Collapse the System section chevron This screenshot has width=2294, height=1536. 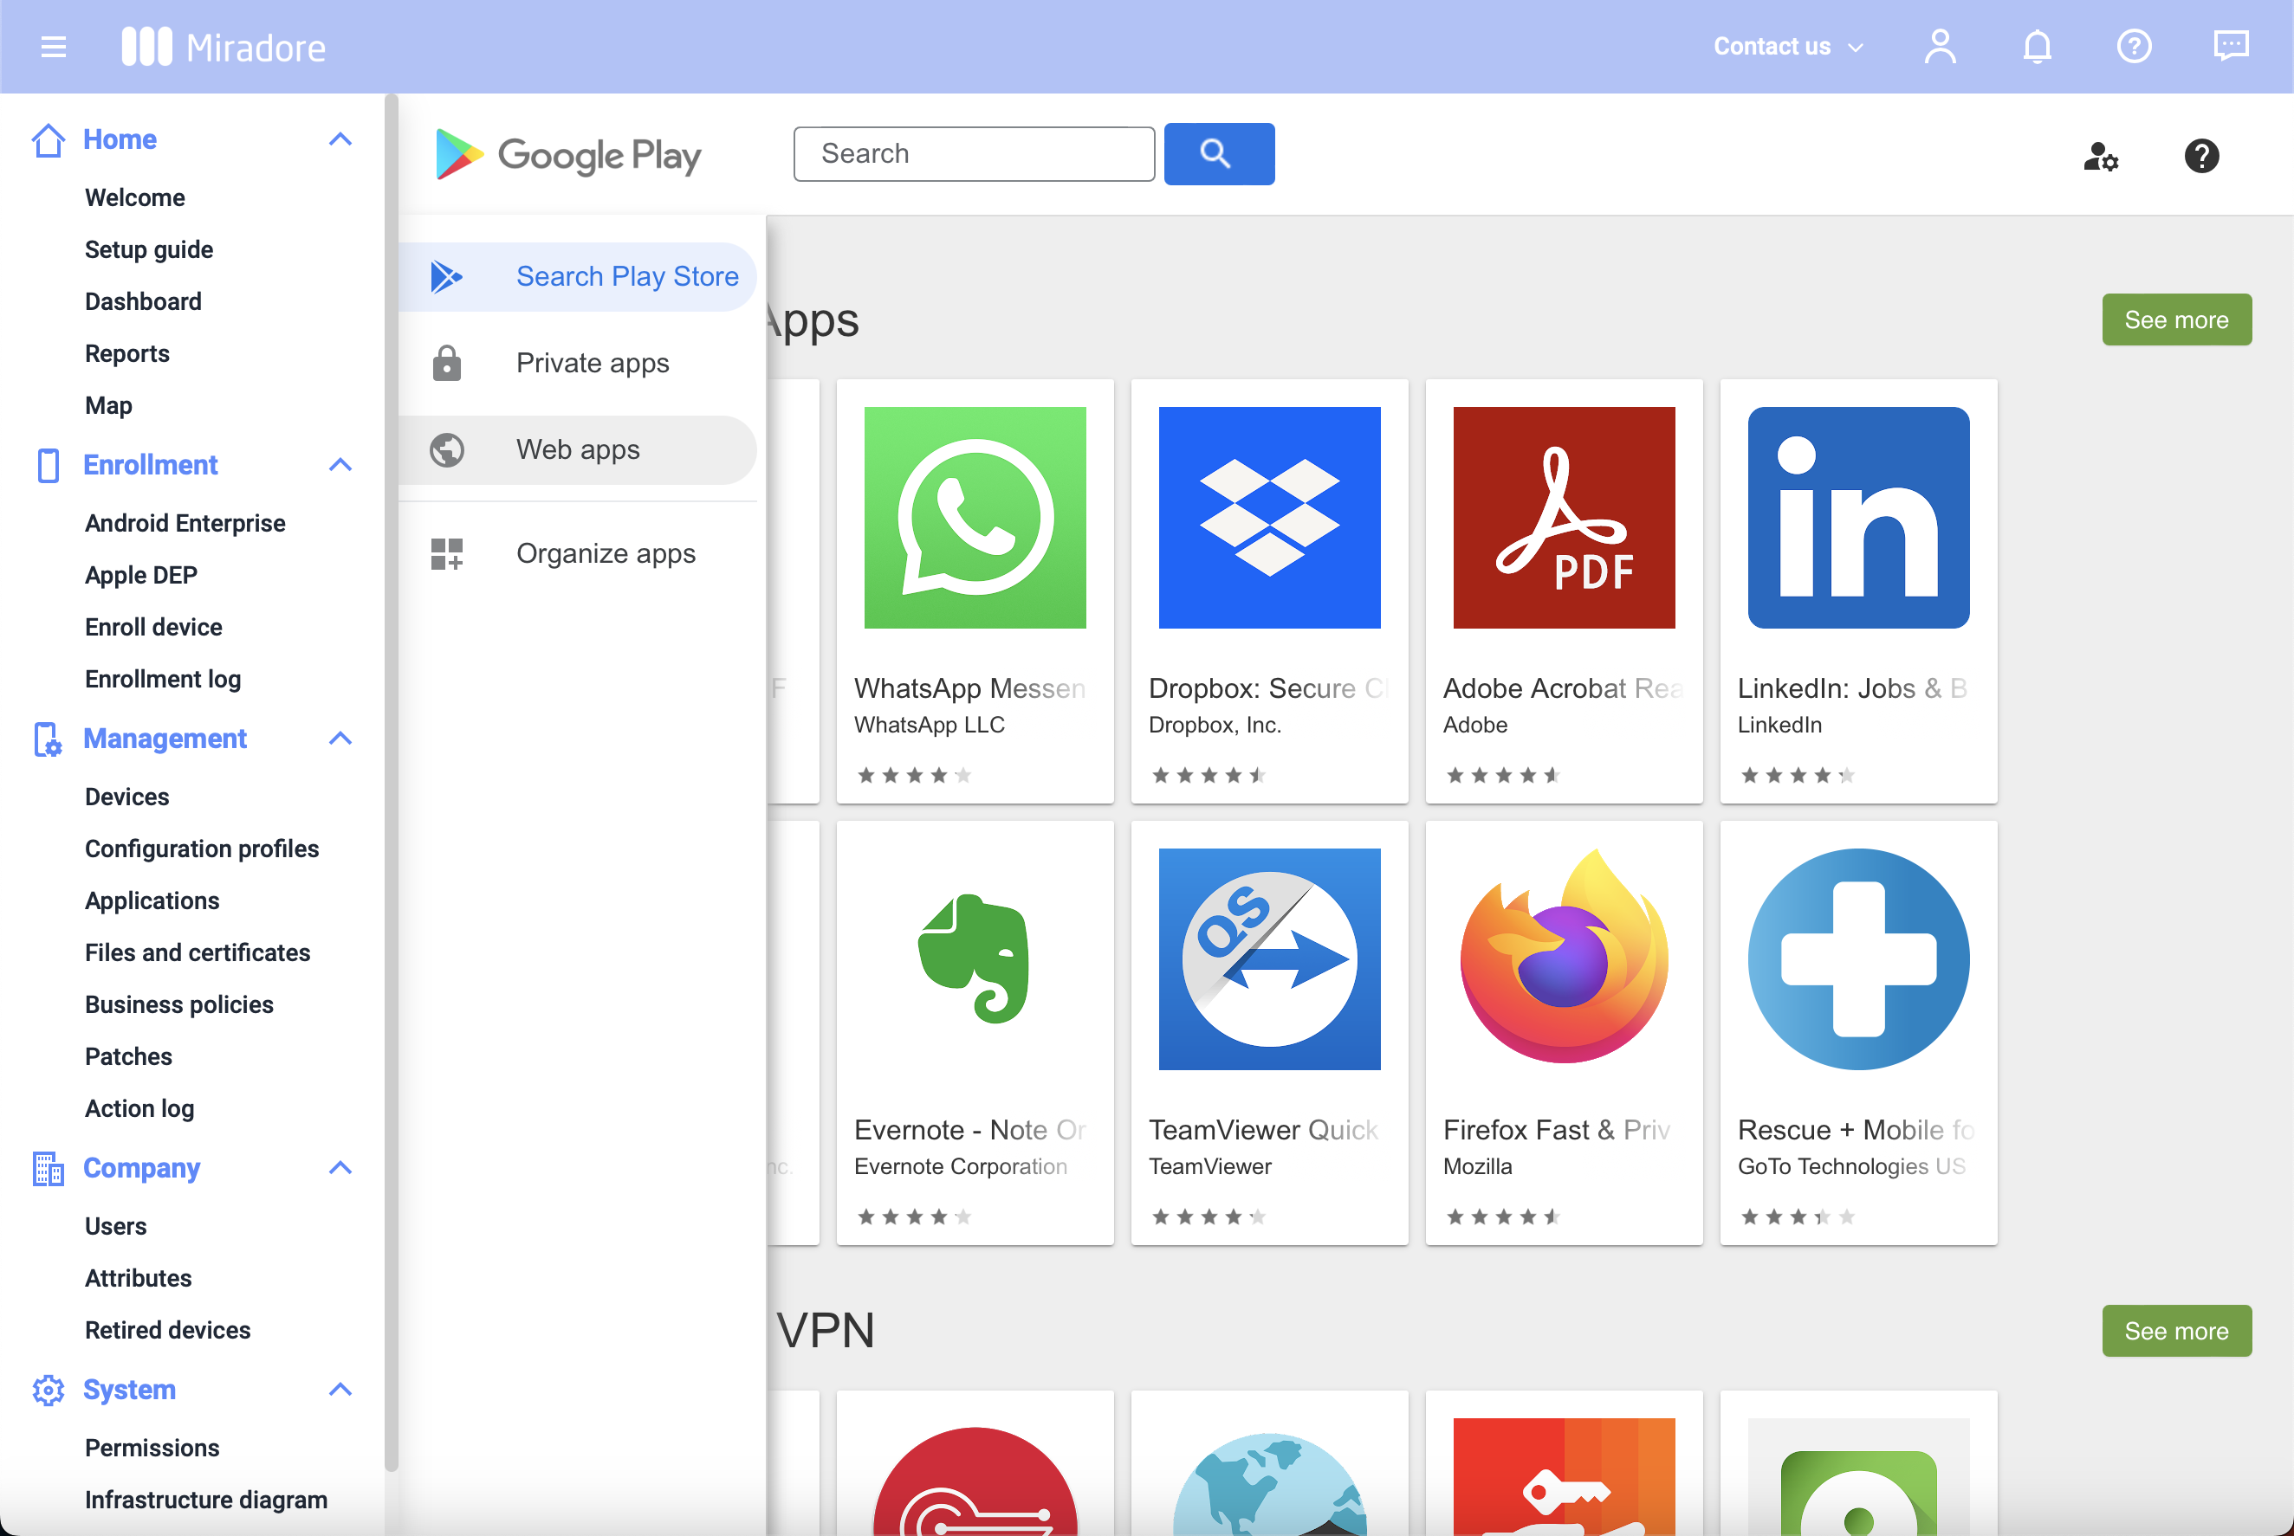tap(340, 1389)
